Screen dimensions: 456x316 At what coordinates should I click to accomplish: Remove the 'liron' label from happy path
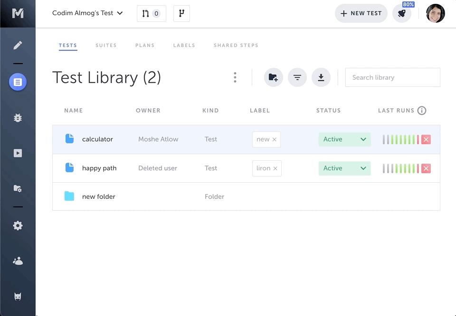pos(275,168)
